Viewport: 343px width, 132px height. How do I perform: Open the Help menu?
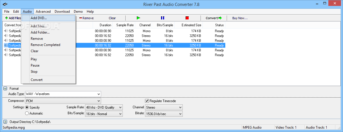[90, 12]
